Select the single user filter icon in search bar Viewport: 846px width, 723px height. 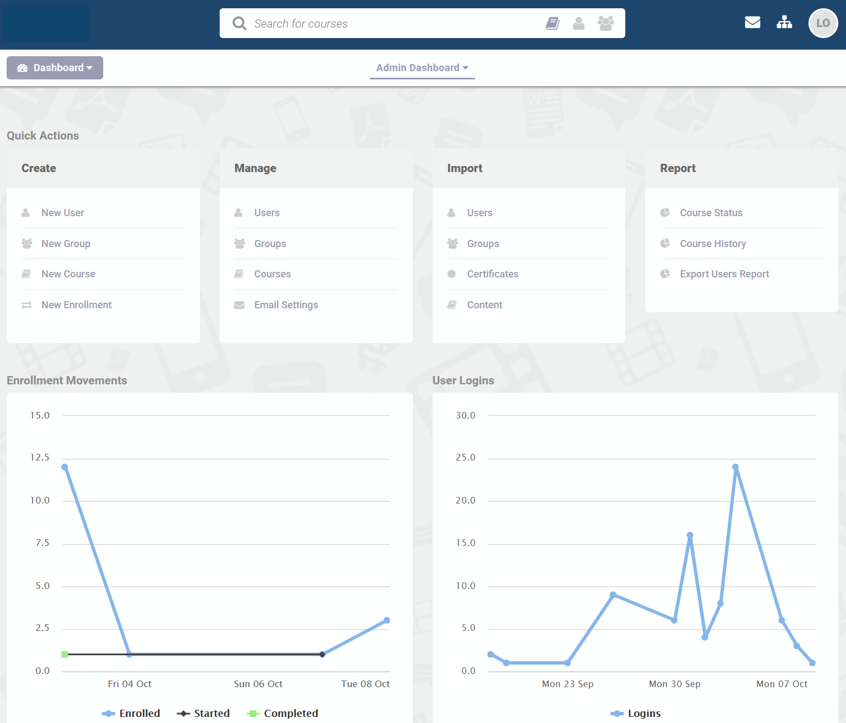coord(578,23)
